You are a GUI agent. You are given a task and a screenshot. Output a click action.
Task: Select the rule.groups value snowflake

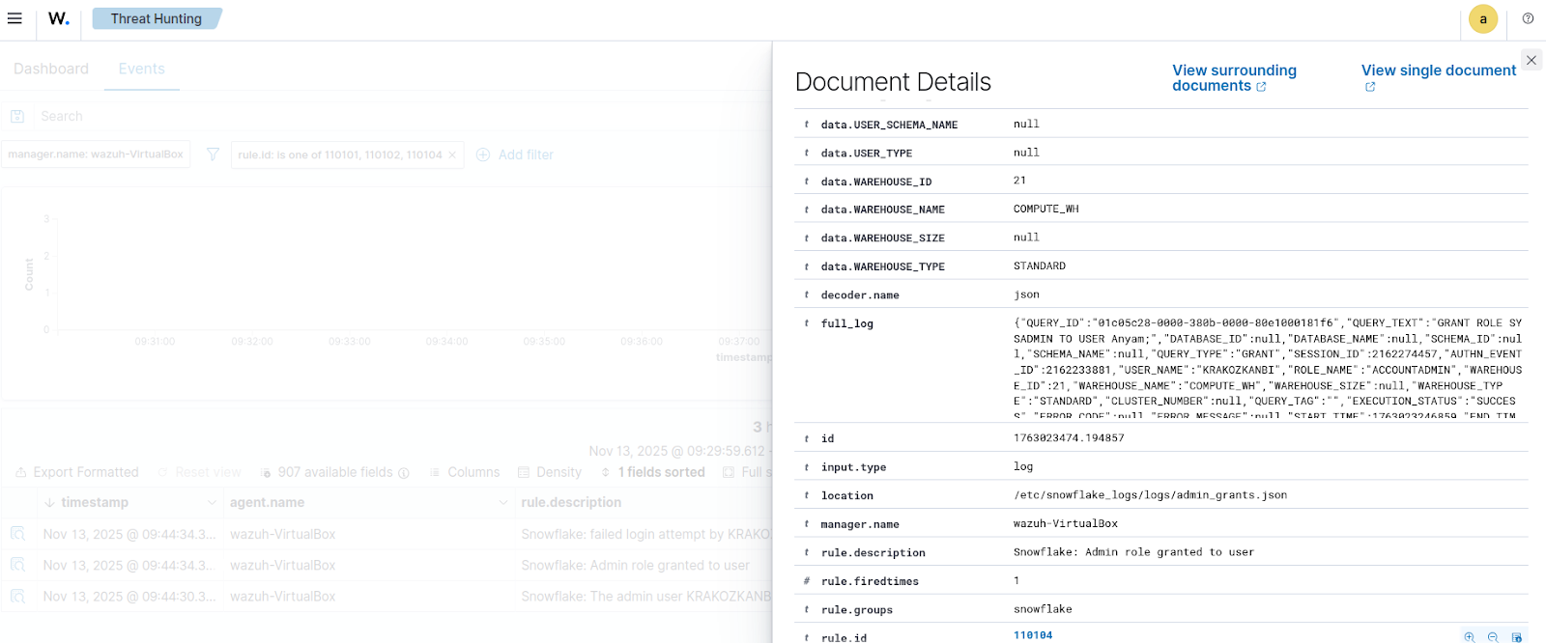1043,609
